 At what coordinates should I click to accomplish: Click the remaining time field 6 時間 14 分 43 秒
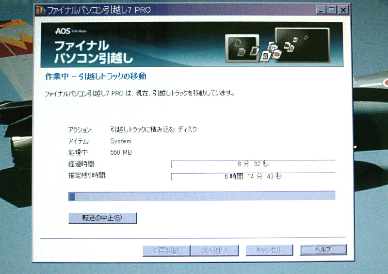click(x=253, y=176)
